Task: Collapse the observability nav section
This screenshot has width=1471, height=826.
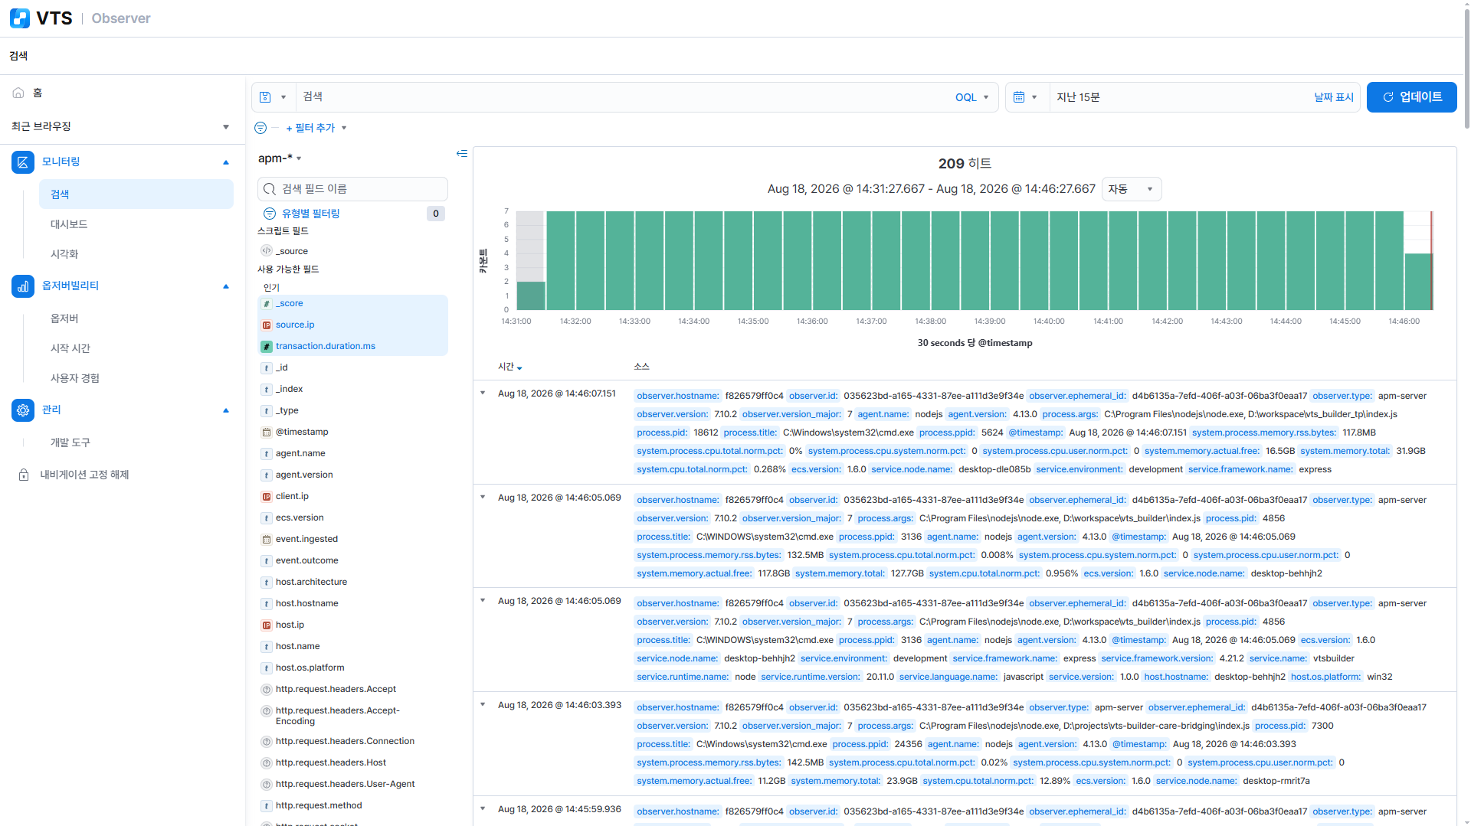Action: (226, 286)
